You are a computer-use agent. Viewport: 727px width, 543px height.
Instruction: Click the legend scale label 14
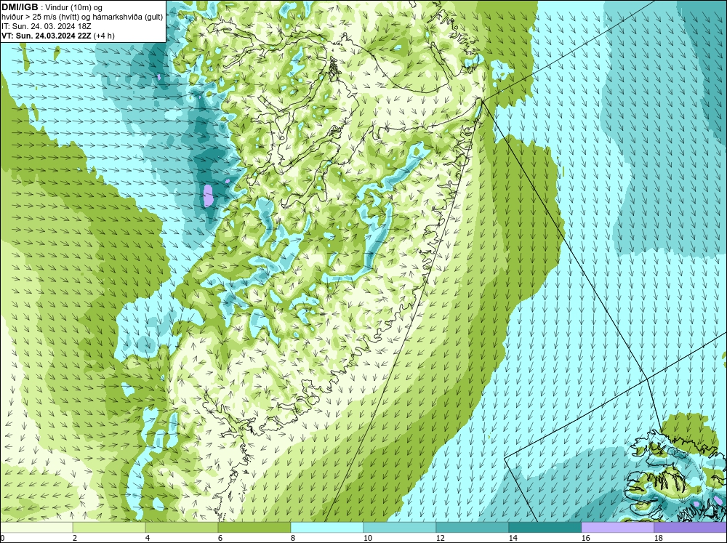coord(513,538)
